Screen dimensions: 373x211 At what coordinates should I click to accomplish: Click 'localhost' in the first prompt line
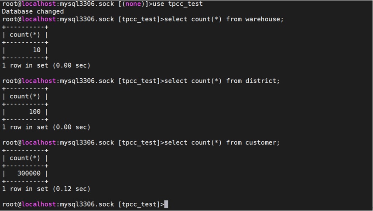click(39, 4)
